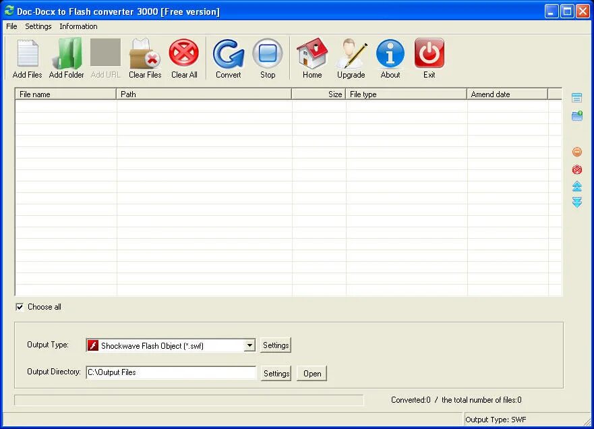Click the Upgrade icon
The height and width of the screenshot is (429, 594).
click(352, 53)
